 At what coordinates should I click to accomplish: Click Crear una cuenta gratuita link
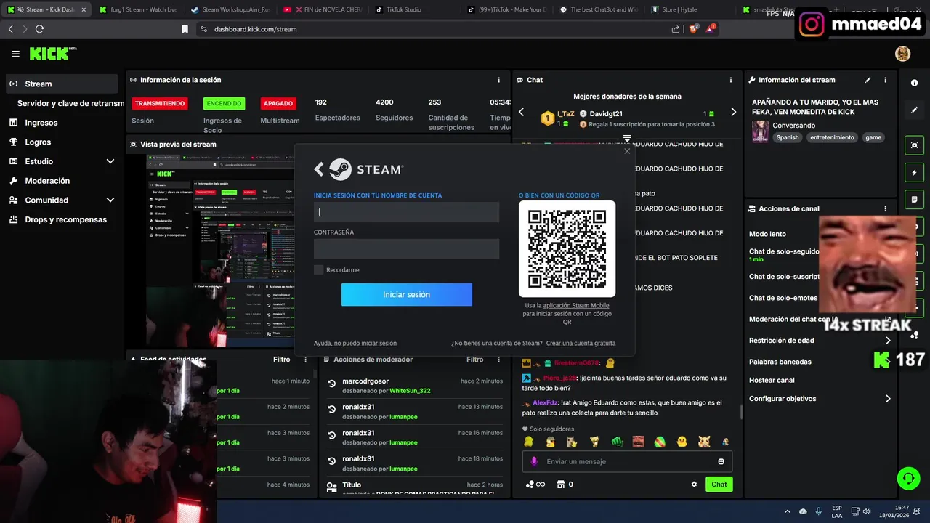pyautogui.click(x=581, y=343)
